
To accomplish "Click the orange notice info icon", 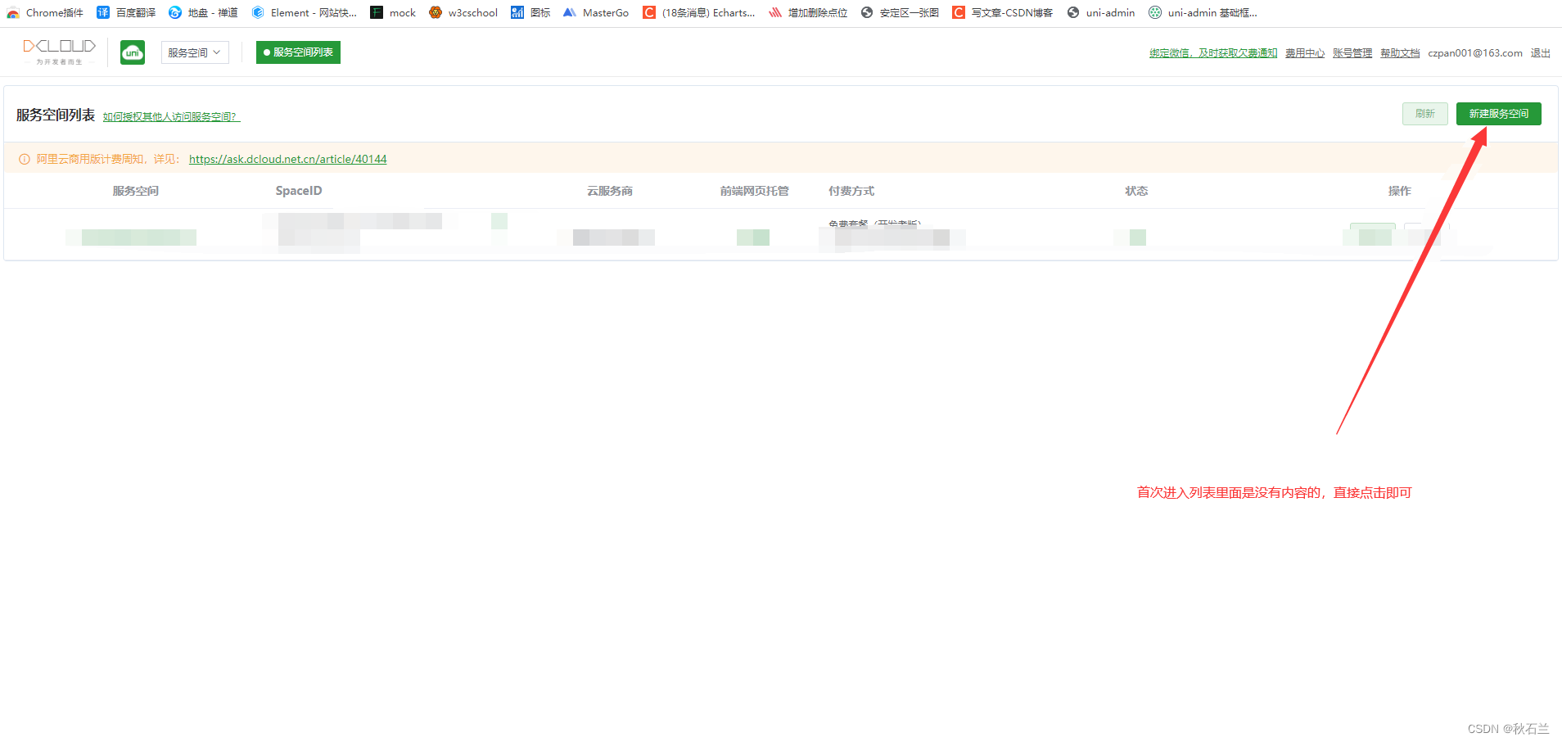I will 25,159.
